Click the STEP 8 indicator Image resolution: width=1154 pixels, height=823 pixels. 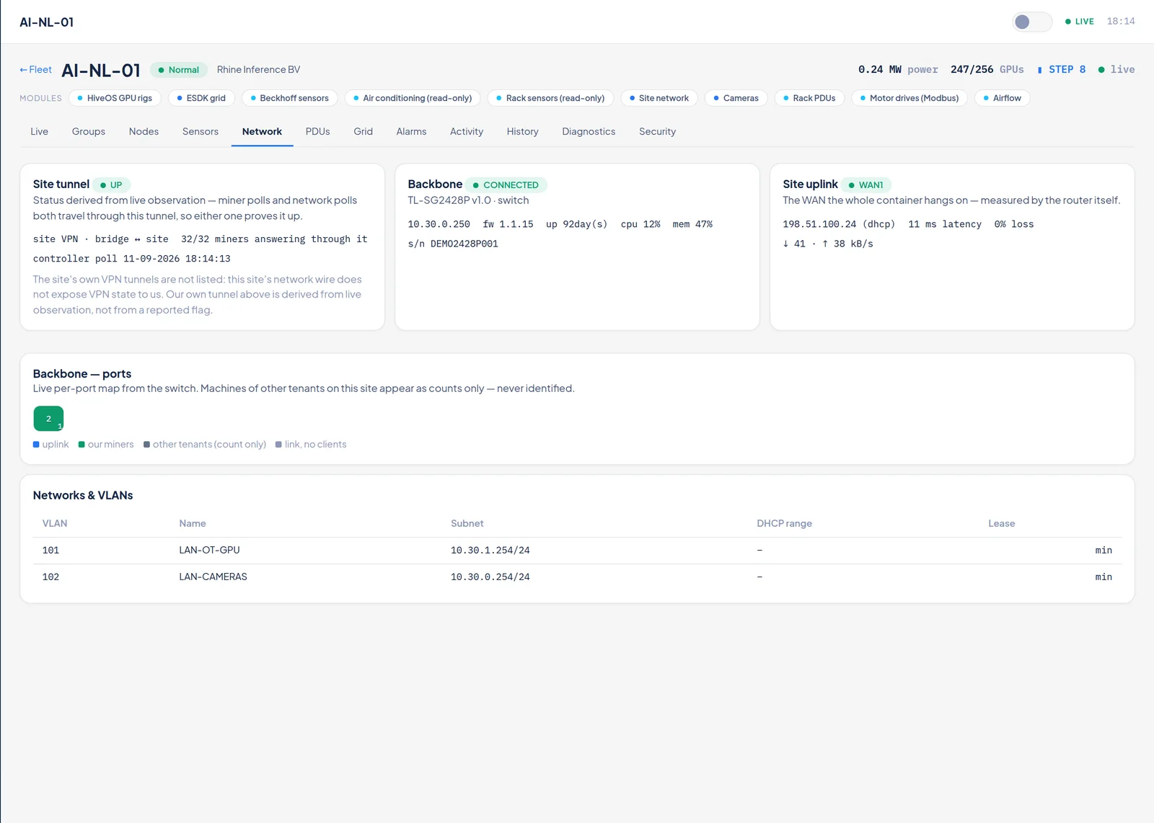(1062, 70)
